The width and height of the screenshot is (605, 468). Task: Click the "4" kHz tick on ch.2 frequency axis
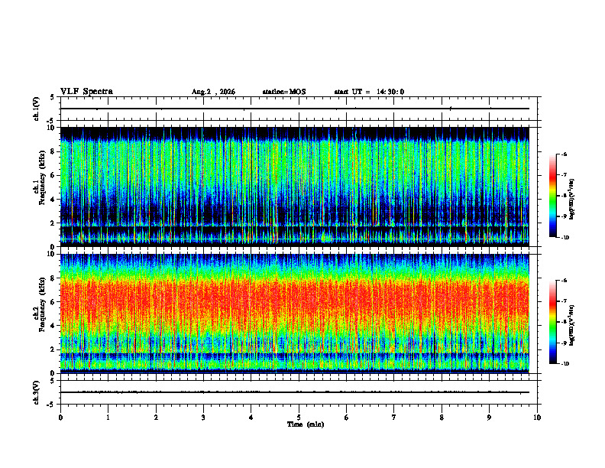[x=53, y=326]
